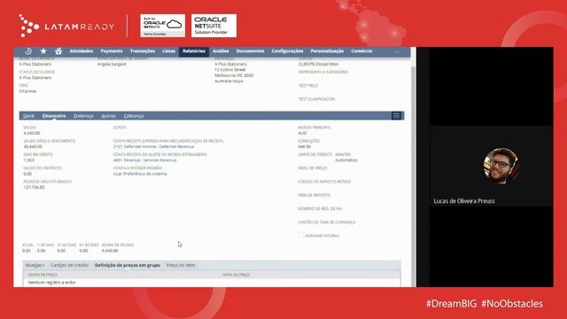The height and width of the screenshot is (319, 567).
Task: Switch to the Geral subtab
Action: coord(28,116)
